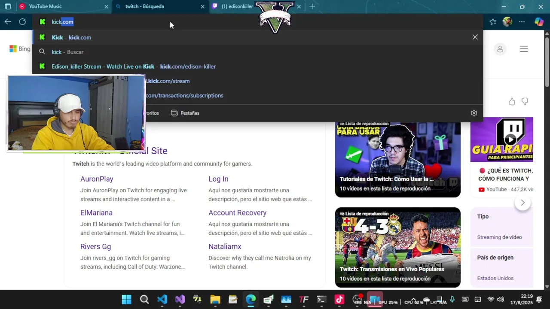Click the Bing logo

point(20,49)
